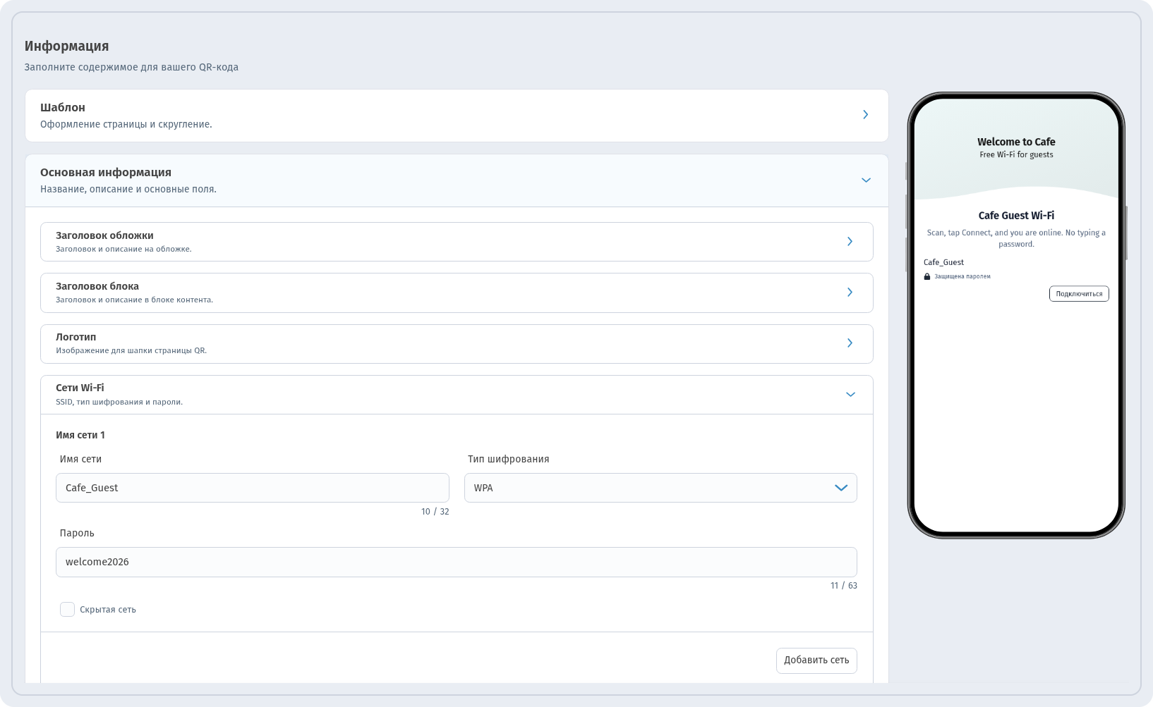Viewport: 1153px width, 707px height.
Task: Click the Добавить сеть button
Action: [x=816, y=660]
